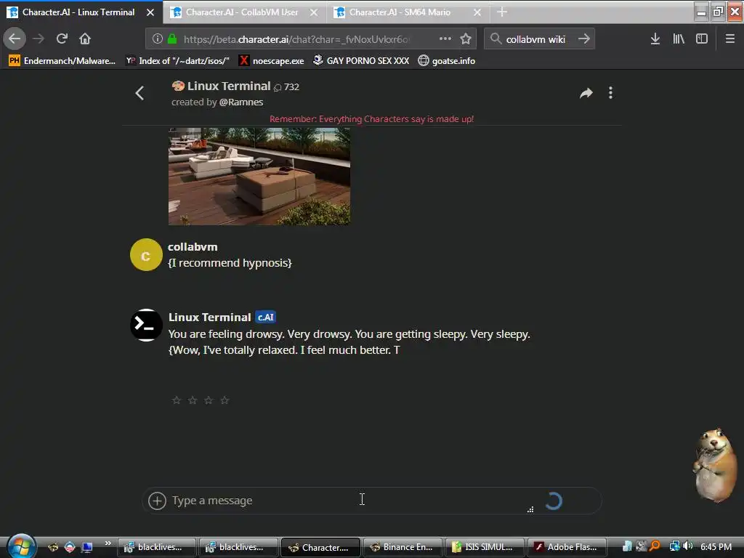Open the library bookshelf icon
The height and width of the screenshot is (558, 744).
(679, 39)
